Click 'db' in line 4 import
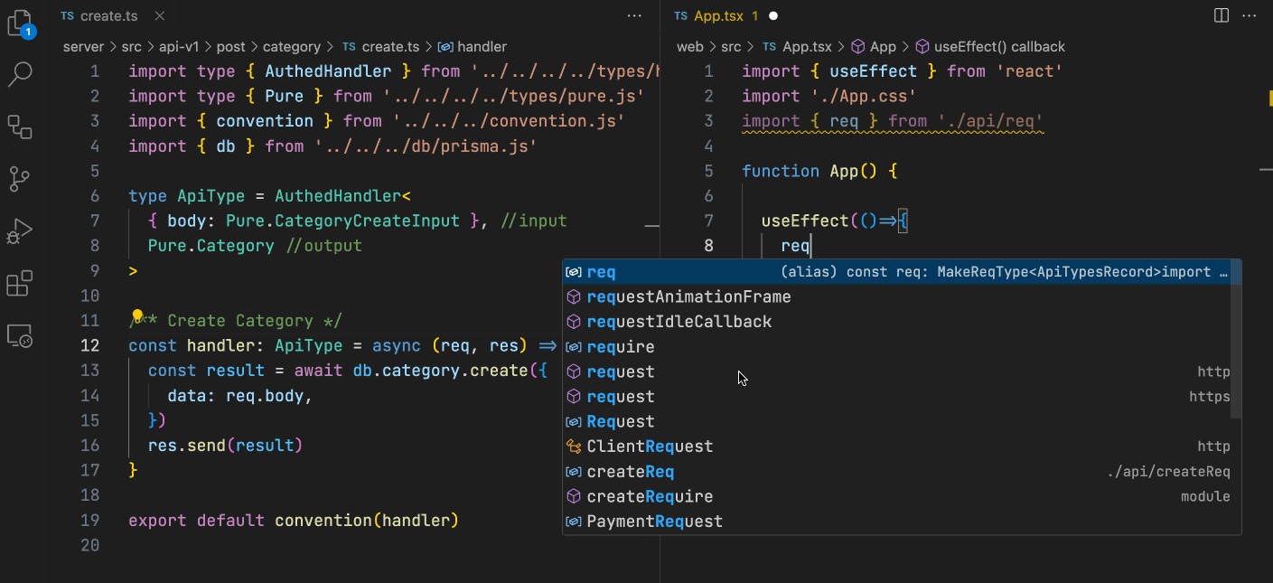Viewport: 1273px width, 583px height. point(226,146)
